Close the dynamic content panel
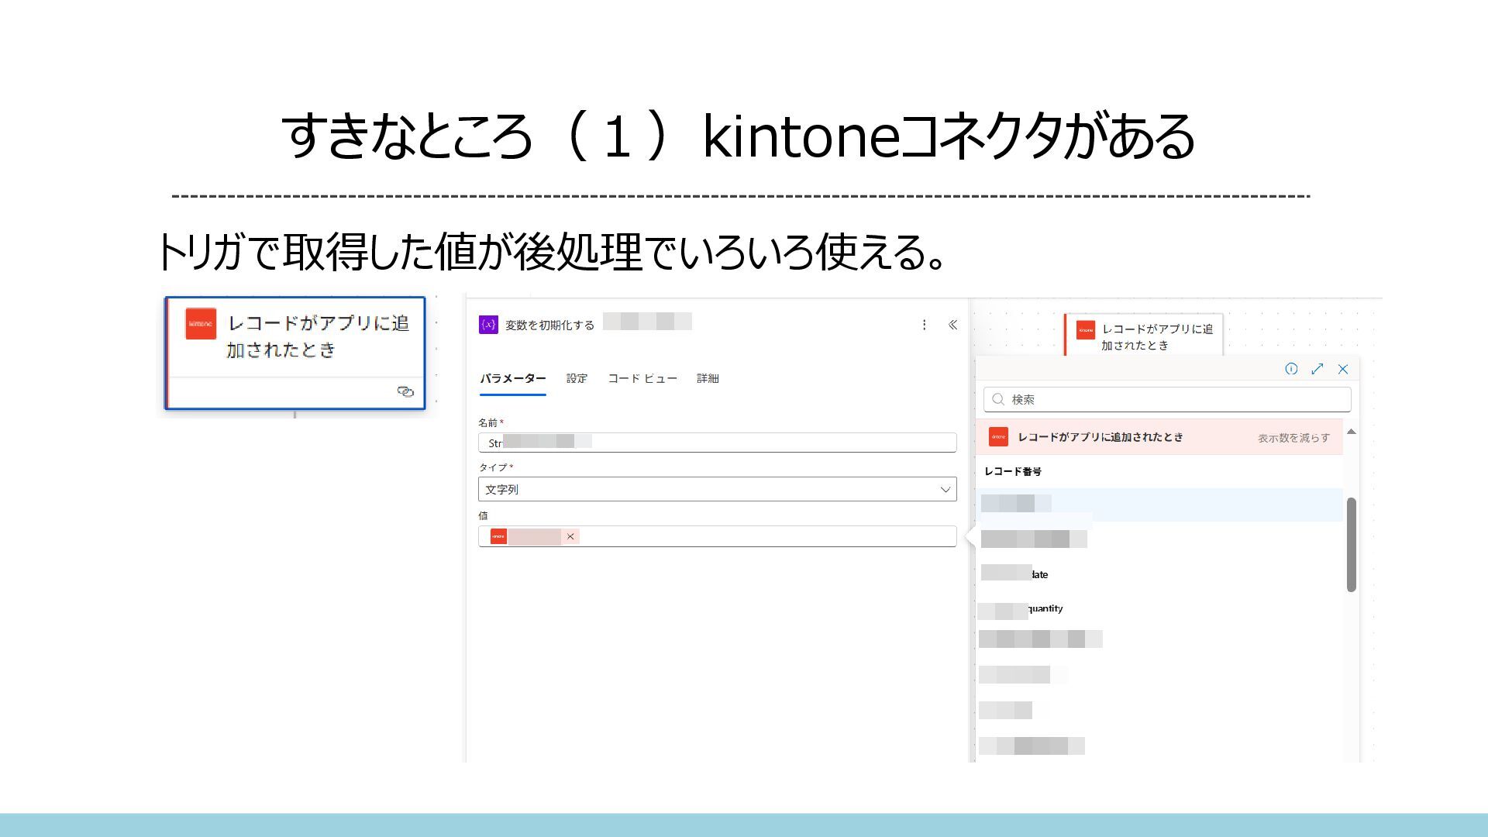Screen dimensions: 1488x837 click(1343, 369)
